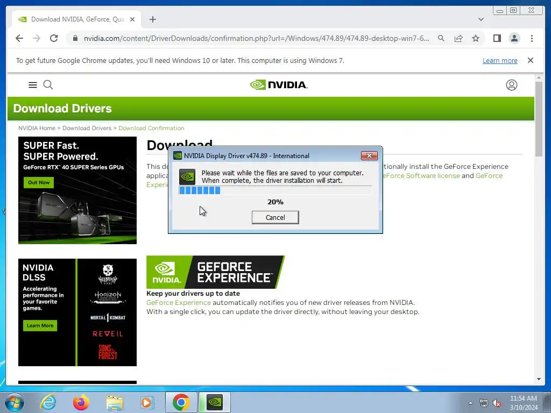Show hidden system tray icons
Viewport: 551px width, 413px height.
pyautogui.click(x=470, y=403)
